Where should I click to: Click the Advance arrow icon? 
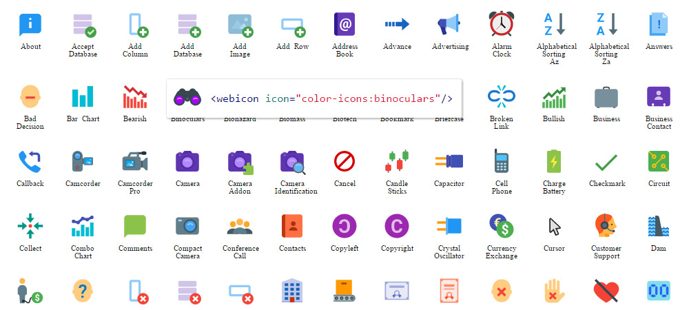(x=397, y=24)
